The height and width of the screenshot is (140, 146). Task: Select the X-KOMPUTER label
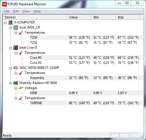point(24,22)
